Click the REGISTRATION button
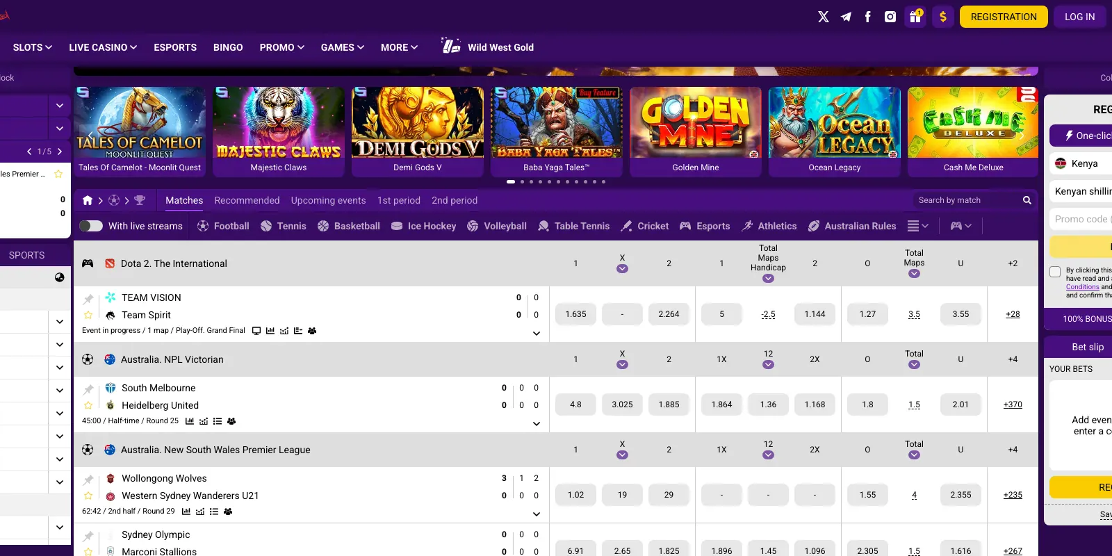1112x556 pixels. coord(1004,17)
